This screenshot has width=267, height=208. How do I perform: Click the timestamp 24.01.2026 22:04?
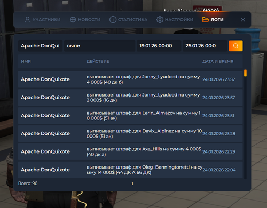pos(219,170)
